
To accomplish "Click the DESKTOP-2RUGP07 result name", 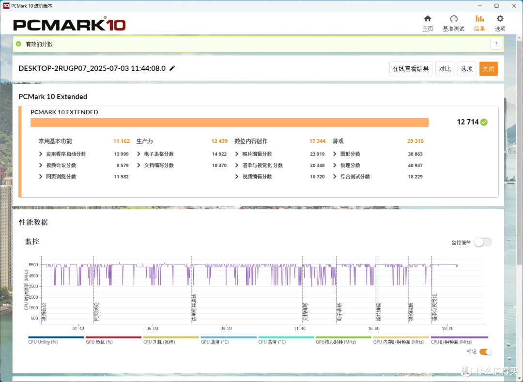I will click(x=92, y=68).
